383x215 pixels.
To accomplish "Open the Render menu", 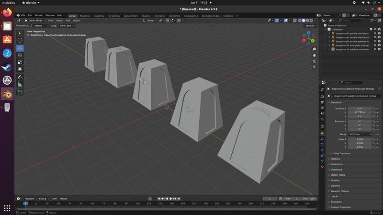I will [39, 15].
